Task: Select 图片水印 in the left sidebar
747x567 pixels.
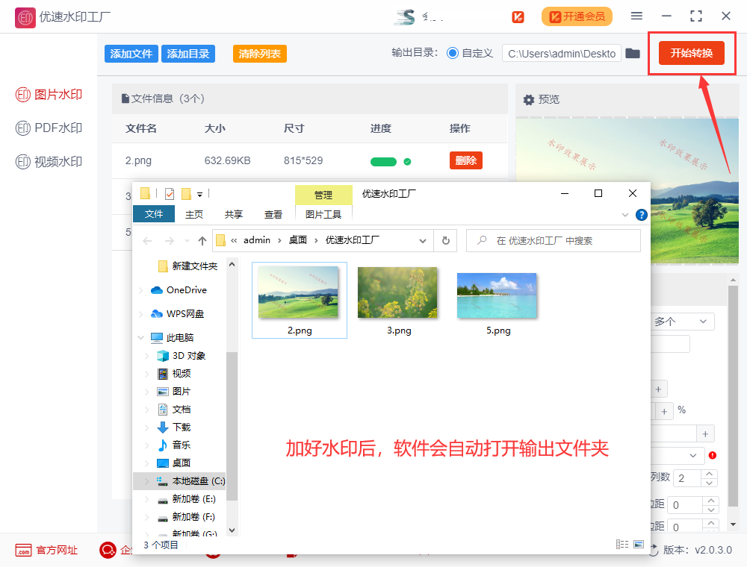Action: pyautogui.click(x=49, y=95)
